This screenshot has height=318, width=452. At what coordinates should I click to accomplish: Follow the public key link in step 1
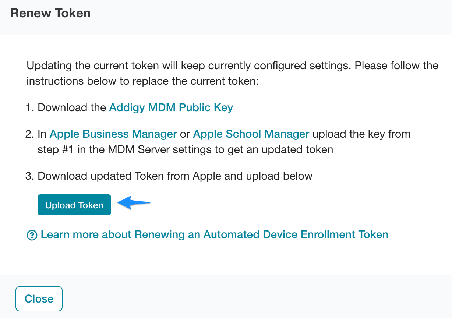171,107
